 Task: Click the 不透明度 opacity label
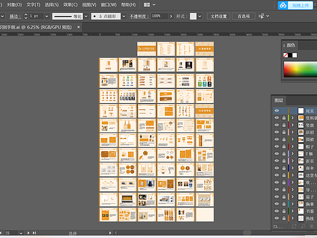coord(139,16)
